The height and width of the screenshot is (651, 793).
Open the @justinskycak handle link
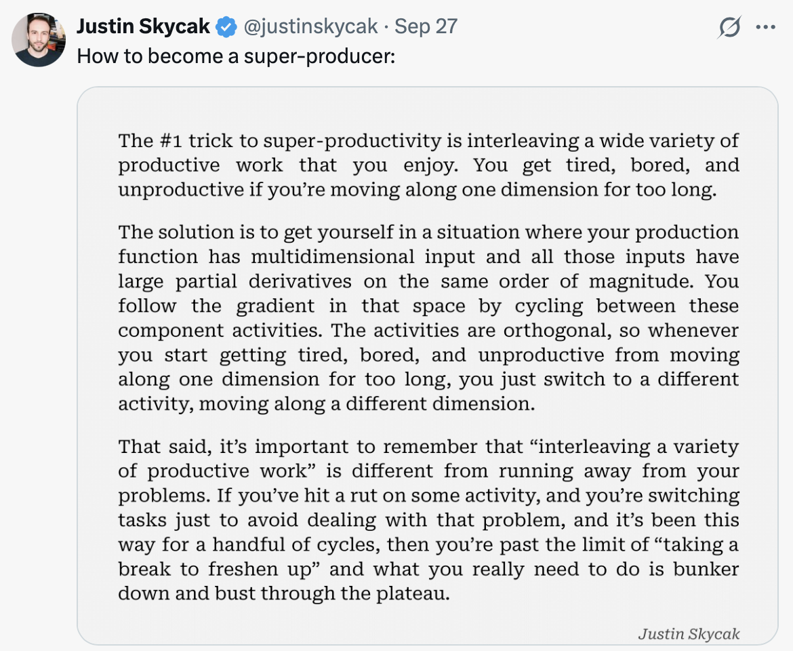[310, 26]
